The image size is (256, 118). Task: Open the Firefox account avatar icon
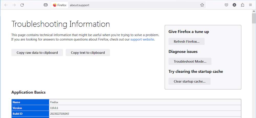pyautogui.click(x=234, y=5)
